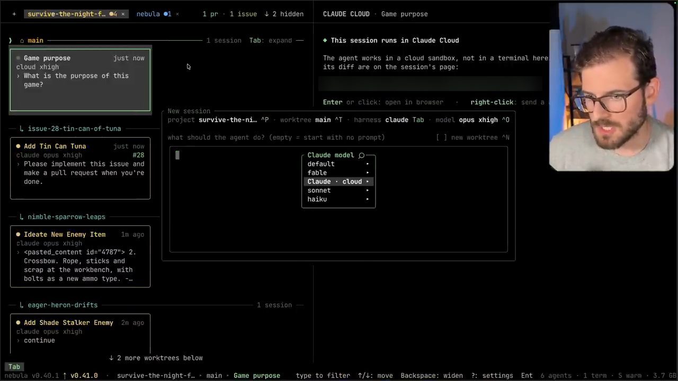Viewport: 678px width, 381px height.
Task: Click the 1 pr counter
Action: (210, 14)
